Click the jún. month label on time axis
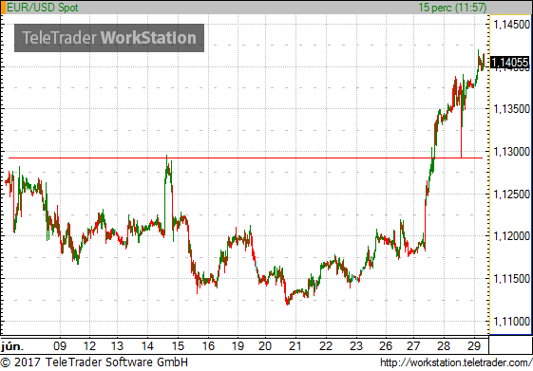This screenshot has width=533, height=371. [x=12, y=346]
